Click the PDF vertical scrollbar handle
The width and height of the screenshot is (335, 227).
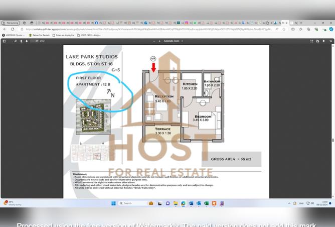[x=332, y=140]
